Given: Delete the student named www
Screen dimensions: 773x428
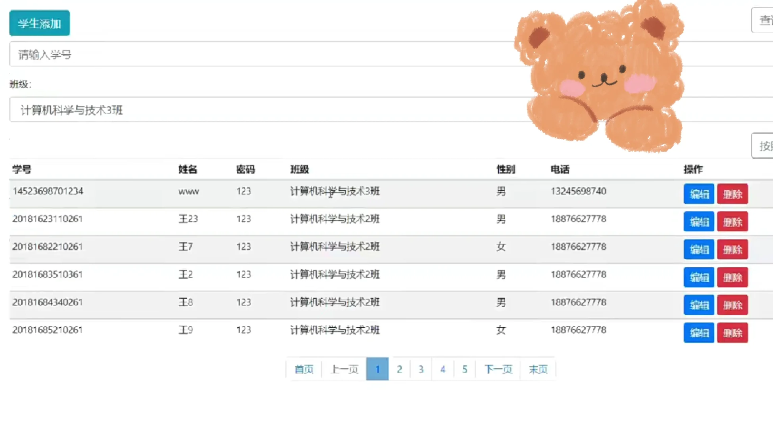Looking at the screenshot, I should (x=732, y=194).
